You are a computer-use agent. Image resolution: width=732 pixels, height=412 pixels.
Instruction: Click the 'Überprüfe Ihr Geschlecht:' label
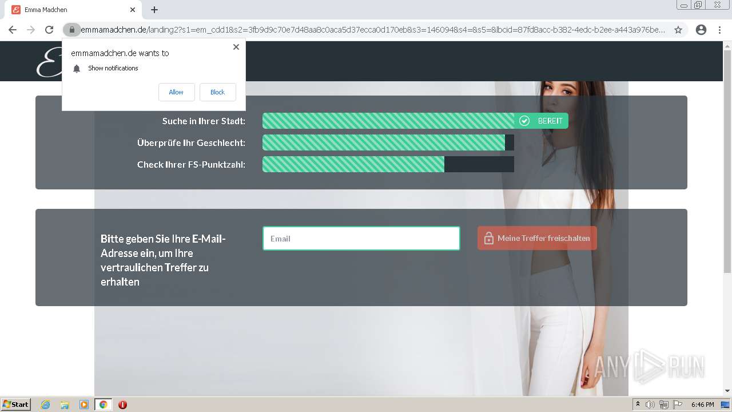[191, 142]
